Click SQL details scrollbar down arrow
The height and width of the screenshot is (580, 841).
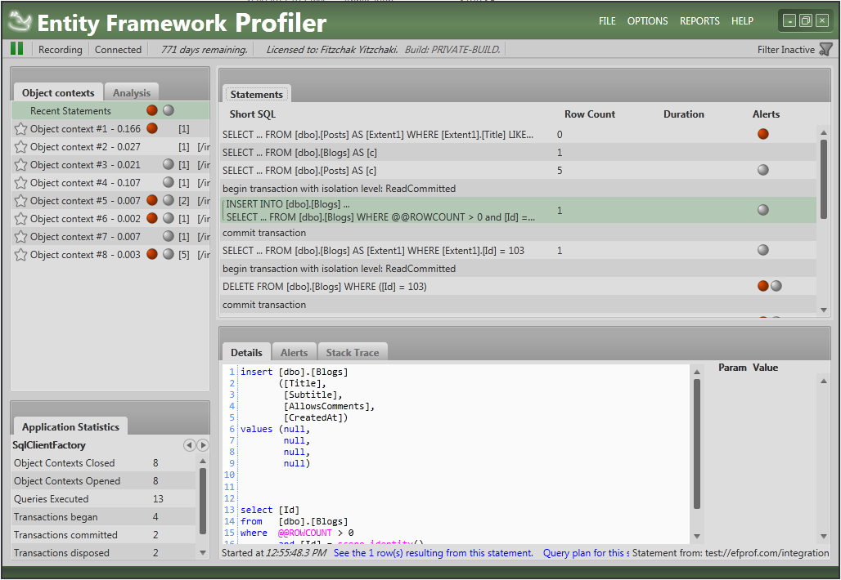pos(697,536)
